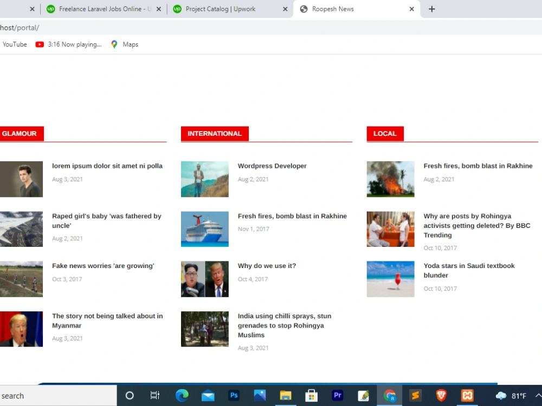Click the burning village thumbnail

pos(391,179)
